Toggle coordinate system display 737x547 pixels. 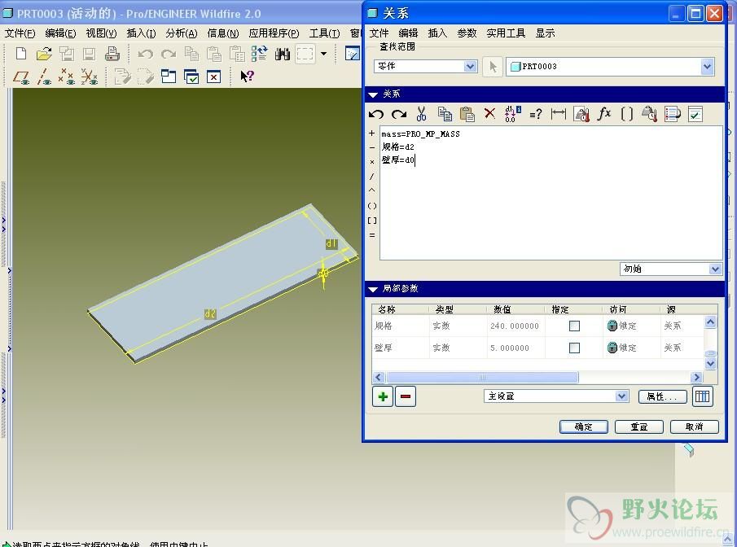tap(89, 77)
